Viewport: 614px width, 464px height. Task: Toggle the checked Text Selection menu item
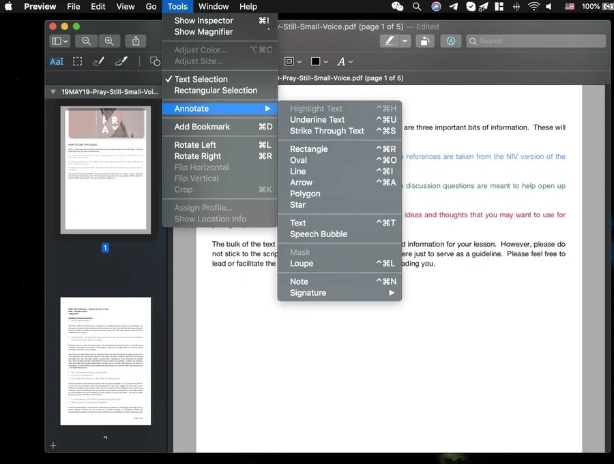point(201,79)
